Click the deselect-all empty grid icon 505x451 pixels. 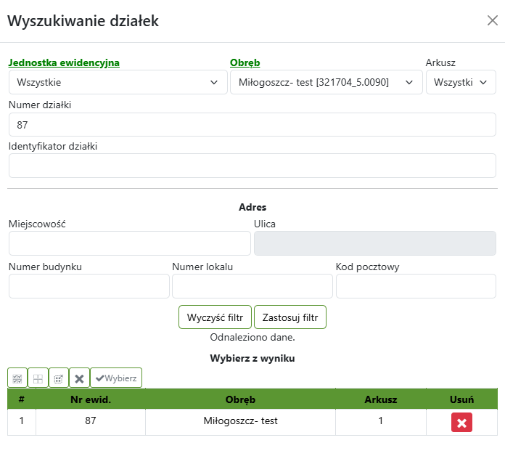coord(38,378)
